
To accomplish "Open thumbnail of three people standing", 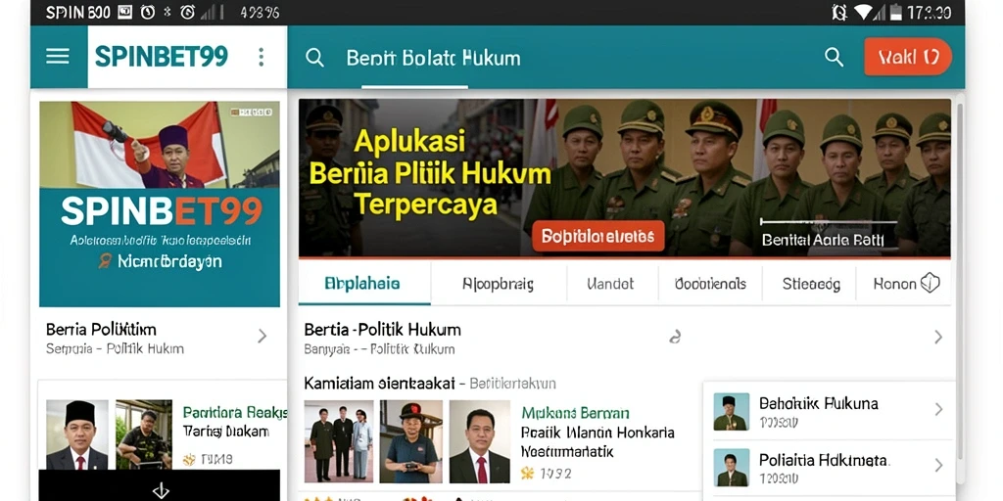I will 338,441.
